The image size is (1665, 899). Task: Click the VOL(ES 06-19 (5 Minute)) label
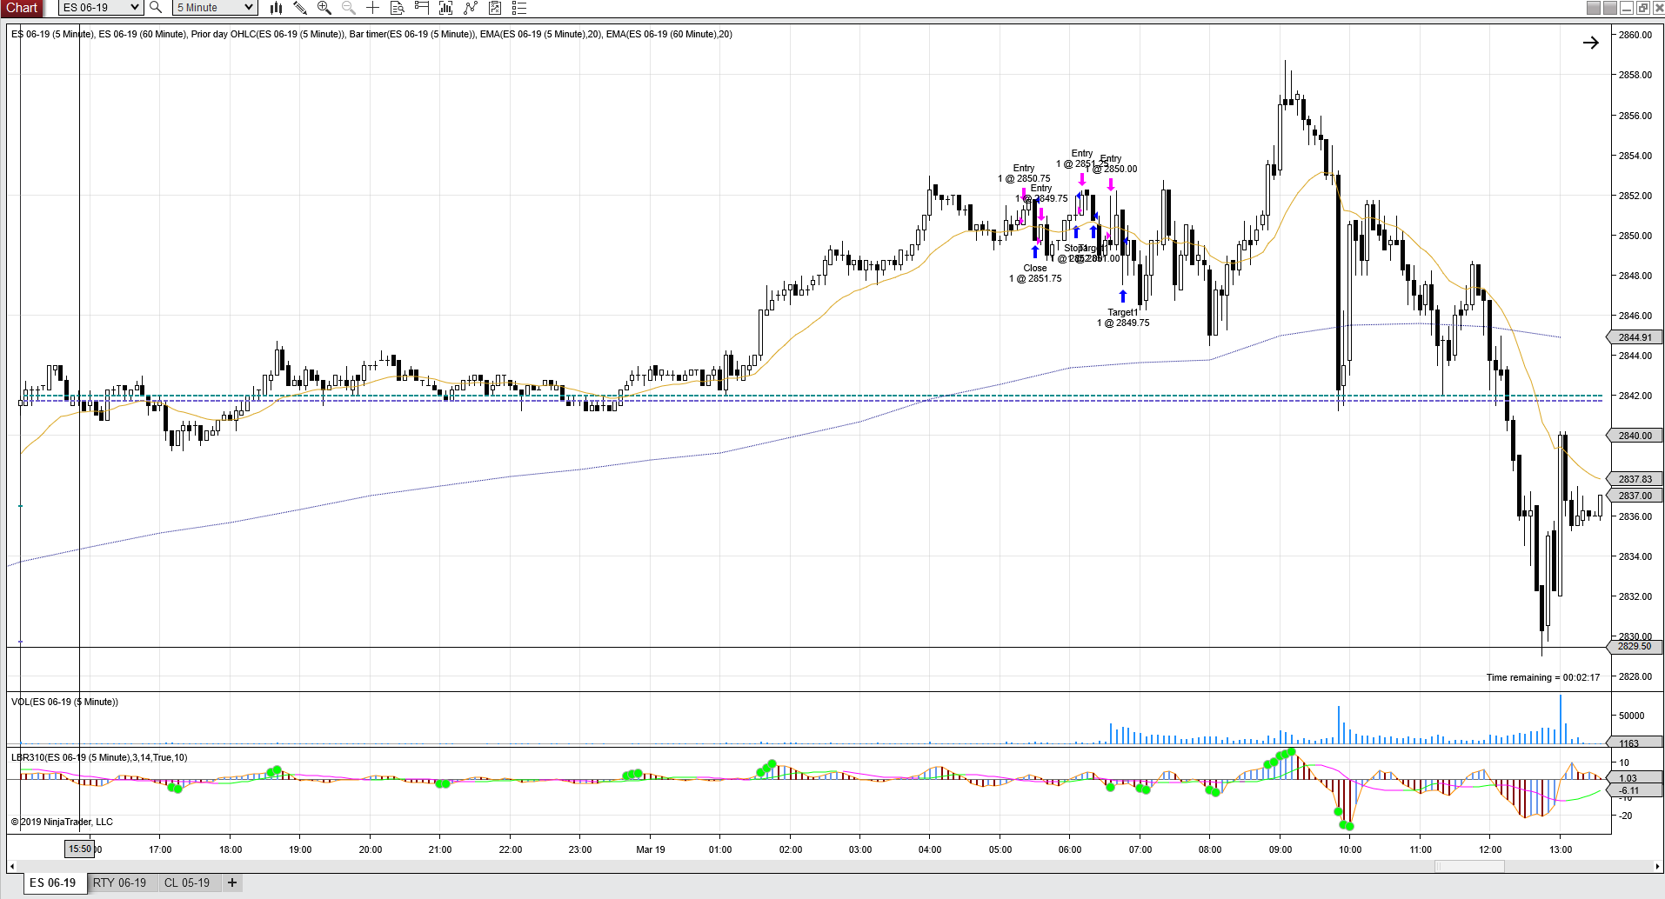[65, 702]
